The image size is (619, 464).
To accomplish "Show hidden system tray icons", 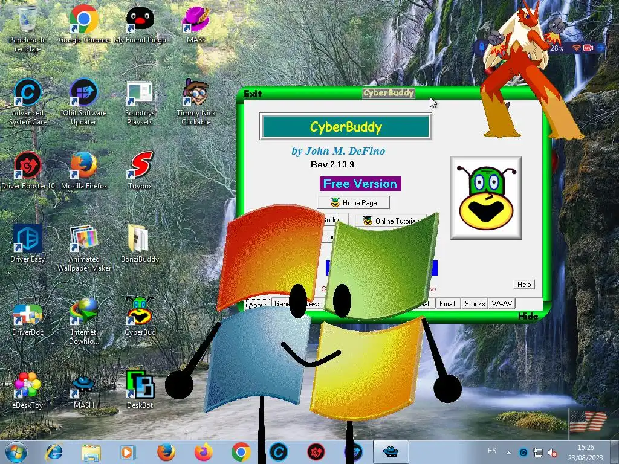I will [509, 453].
